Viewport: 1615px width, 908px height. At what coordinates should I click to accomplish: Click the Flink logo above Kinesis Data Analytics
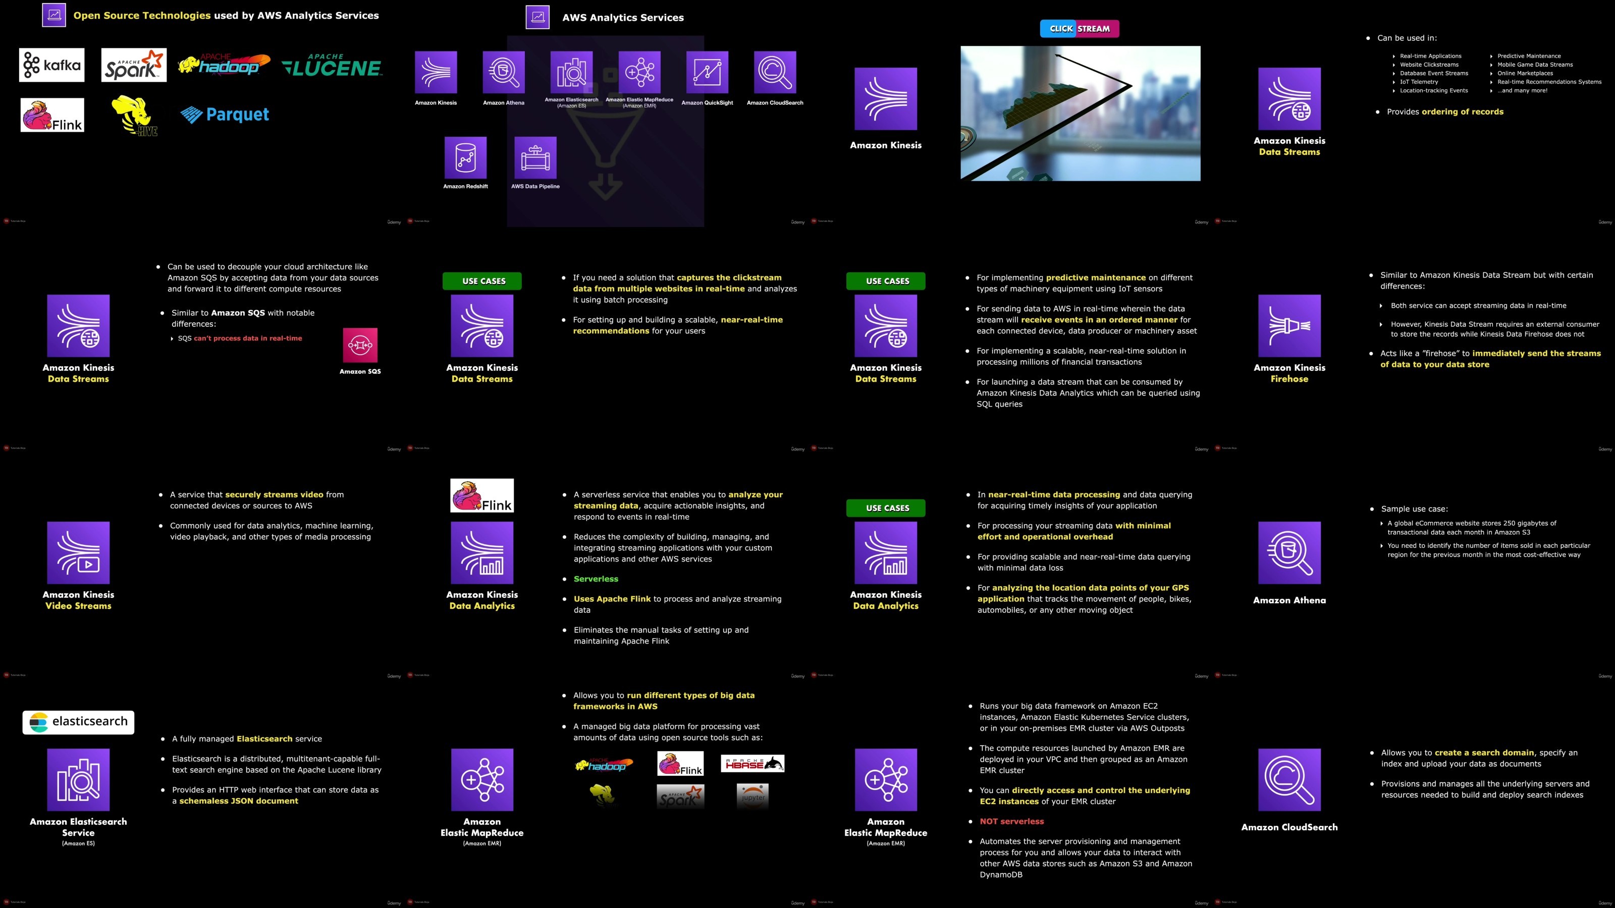coord(482,496)
